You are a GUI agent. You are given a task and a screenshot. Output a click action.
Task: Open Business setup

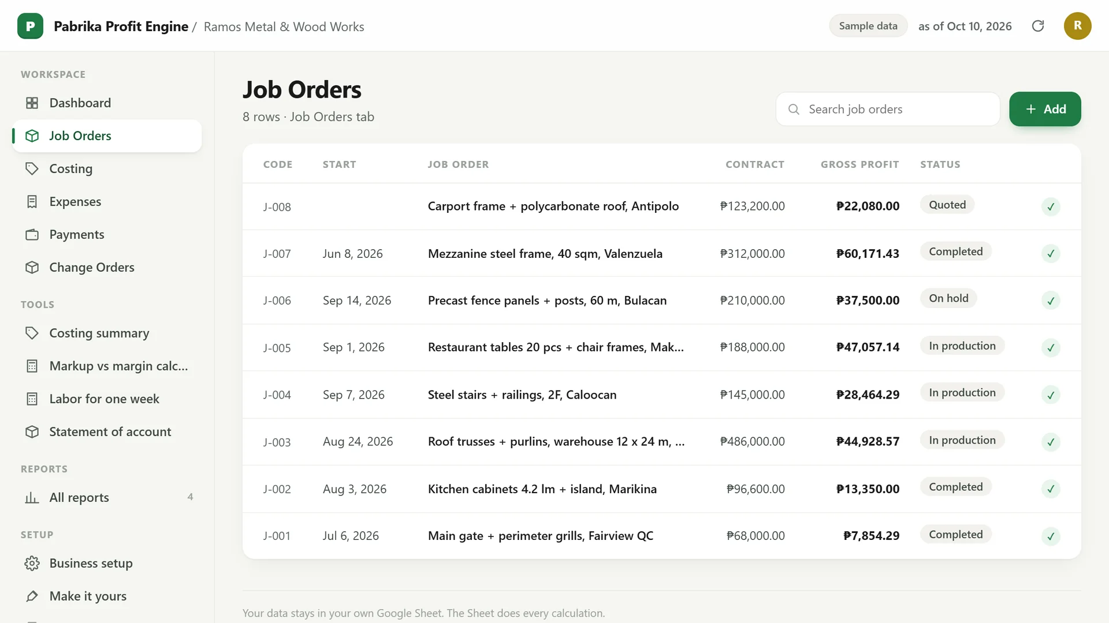click(107, 563)
